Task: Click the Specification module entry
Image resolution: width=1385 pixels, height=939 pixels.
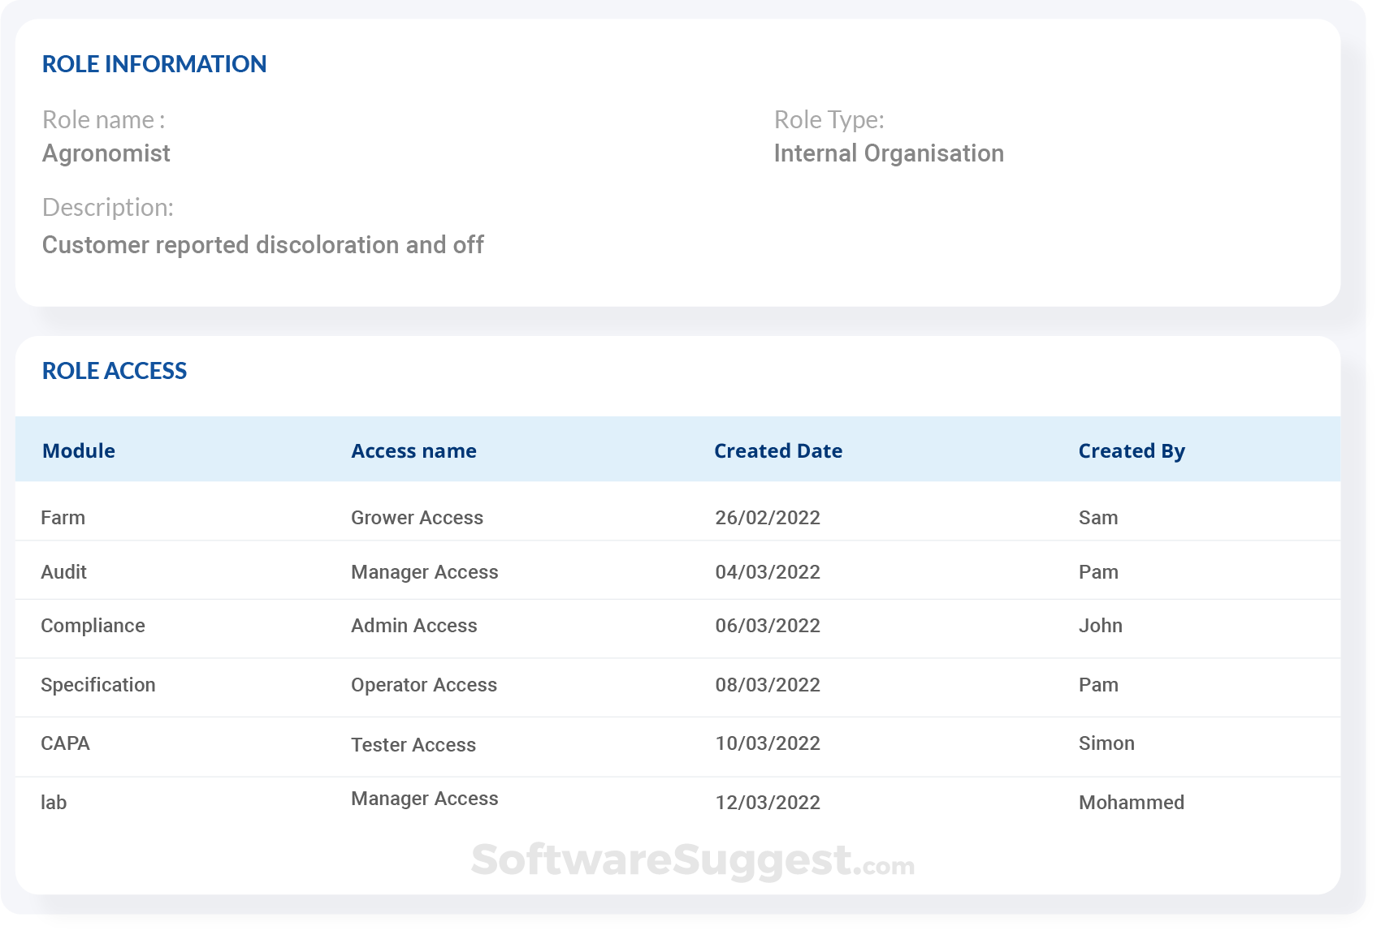Action: (x=98, y=685)
